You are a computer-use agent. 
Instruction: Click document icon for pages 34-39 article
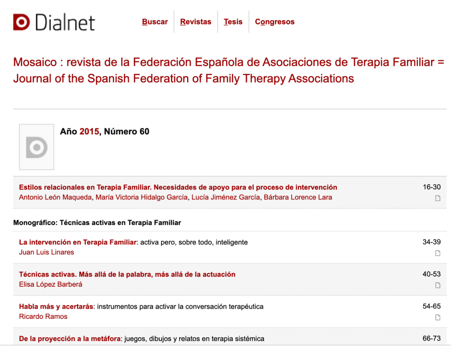(x=438, y=253)
